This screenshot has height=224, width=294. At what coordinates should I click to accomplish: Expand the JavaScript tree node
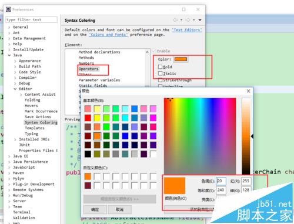point(9,168)
